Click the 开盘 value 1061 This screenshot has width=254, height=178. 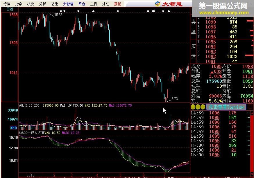click(248, 71)
